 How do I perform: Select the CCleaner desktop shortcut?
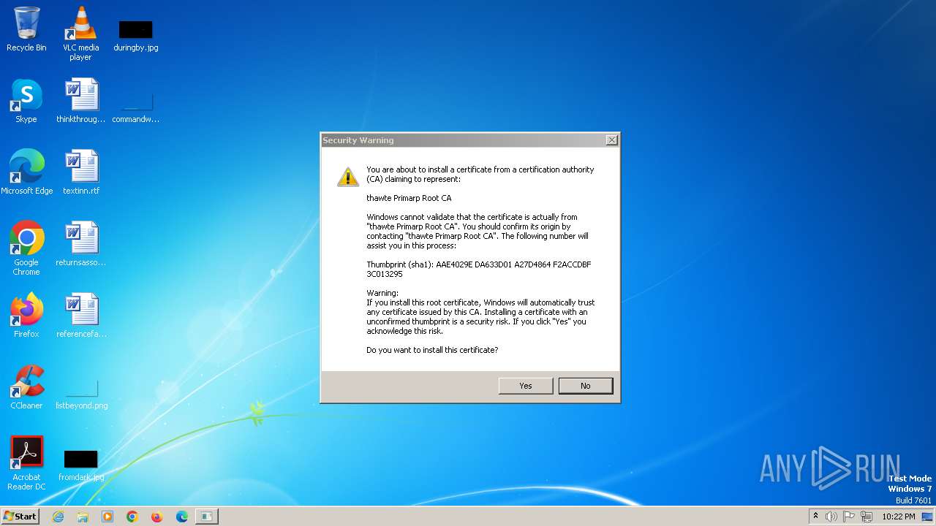(x=26, y=386)
